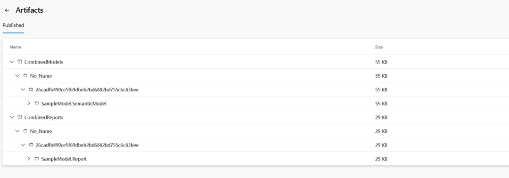509x178 pixels.
Task: Collapse the CombinedModels artifact tree
Action: click(12, 62)
